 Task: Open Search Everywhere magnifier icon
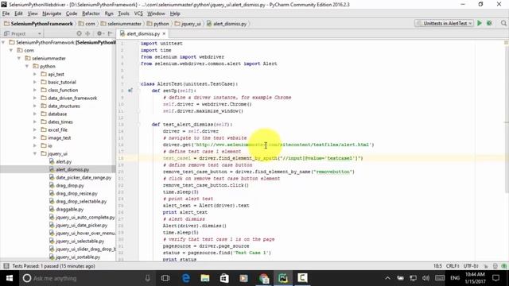[503, 23]
